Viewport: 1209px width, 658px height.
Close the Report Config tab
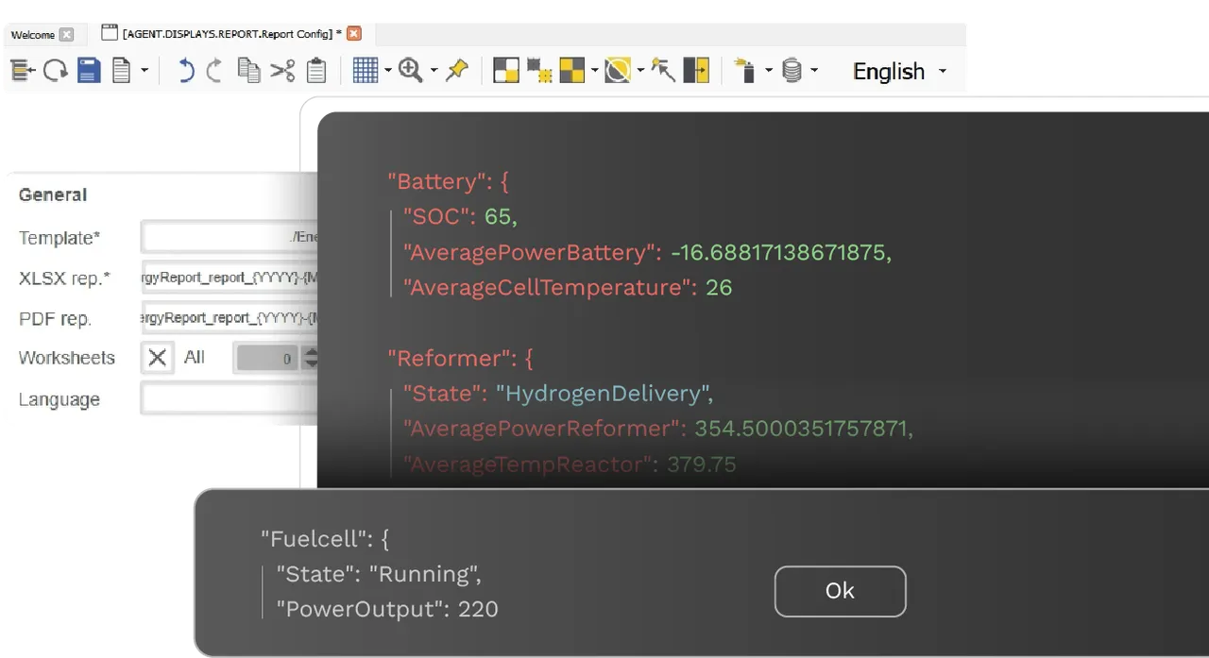click(x=354, y=34)
